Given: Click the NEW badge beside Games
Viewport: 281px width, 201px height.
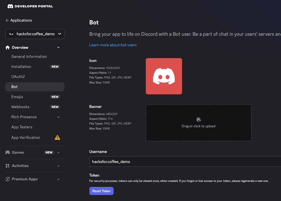Looking at the screenshot, I should (49, 152).
